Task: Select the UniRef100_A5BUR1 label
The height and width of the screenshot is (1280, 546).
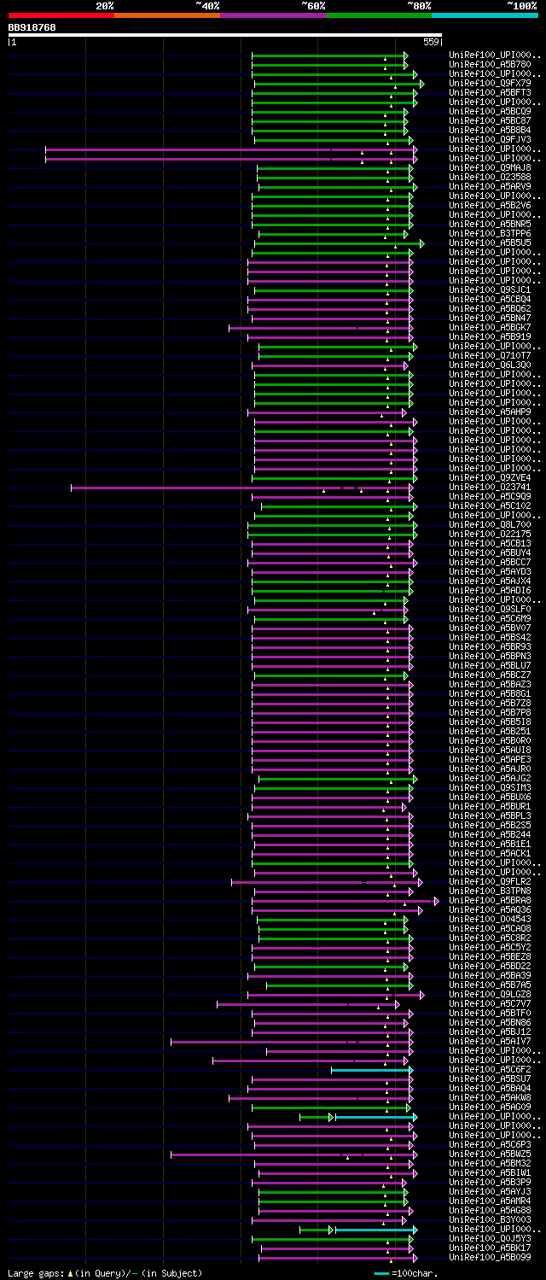Action: [x=490, y=806]
